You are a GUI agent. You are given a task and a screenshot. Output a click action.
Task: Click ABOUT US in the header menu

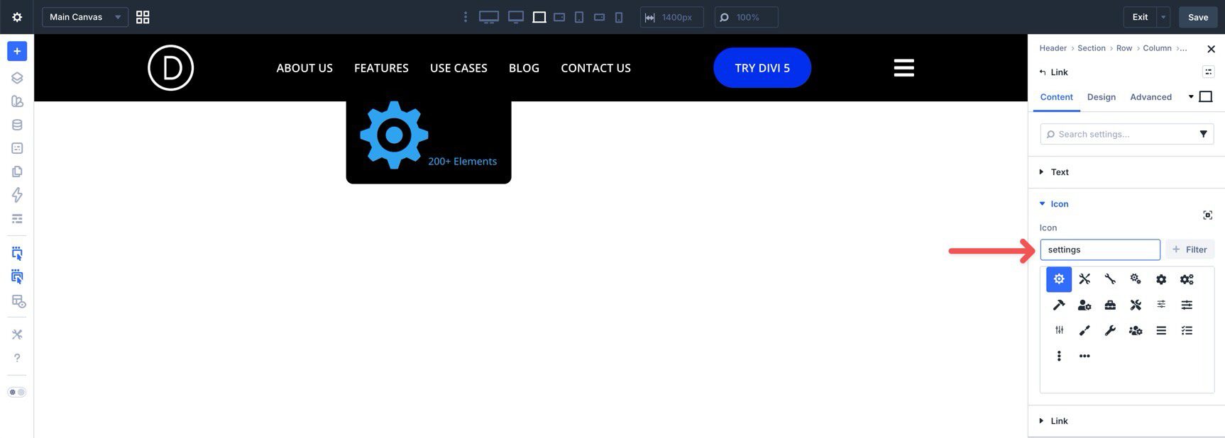[304, 68]
